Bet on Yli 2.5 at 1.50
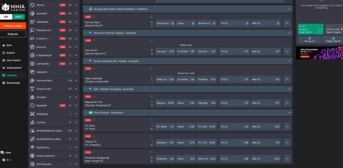Image resolution: width=343 pixels, height=168 pixels. (234, 127)
